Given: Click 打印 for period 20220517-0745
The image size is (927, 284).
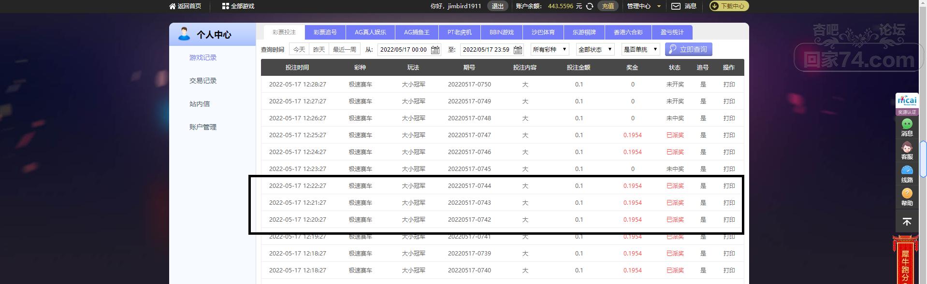Looking at the screenshot, I should (729, 169).
